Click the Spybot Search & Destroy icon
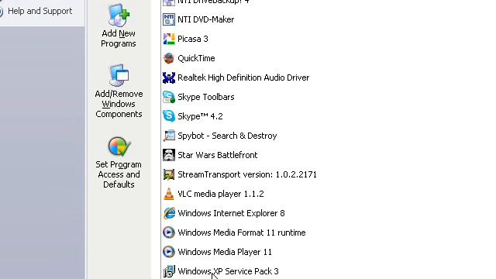Screen dimensions: 496x279 click(169, 136)
